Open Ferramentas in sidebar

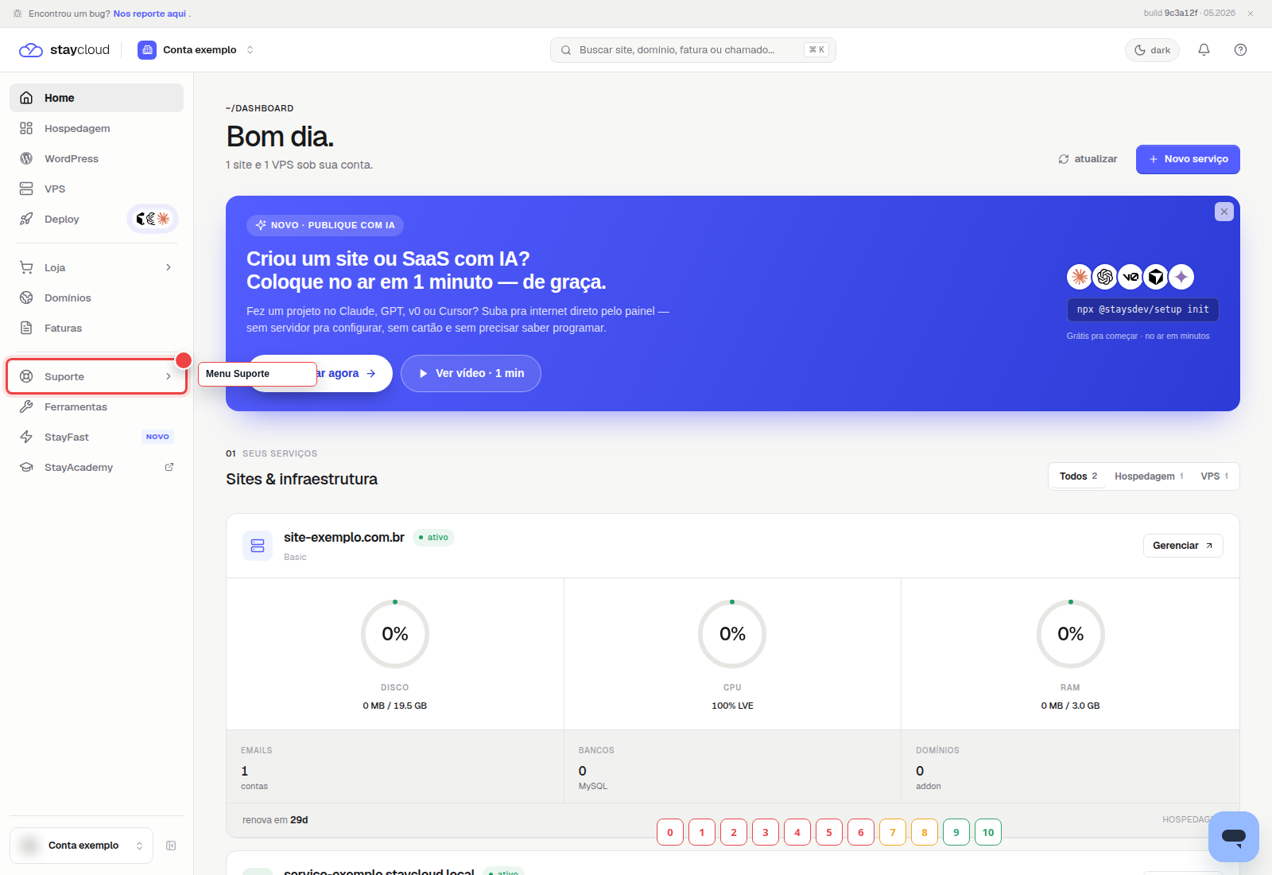96,406
